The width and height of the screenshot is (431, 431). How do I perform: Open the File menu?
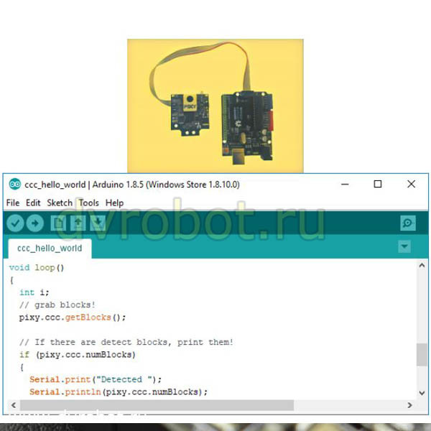click(13, 203)
